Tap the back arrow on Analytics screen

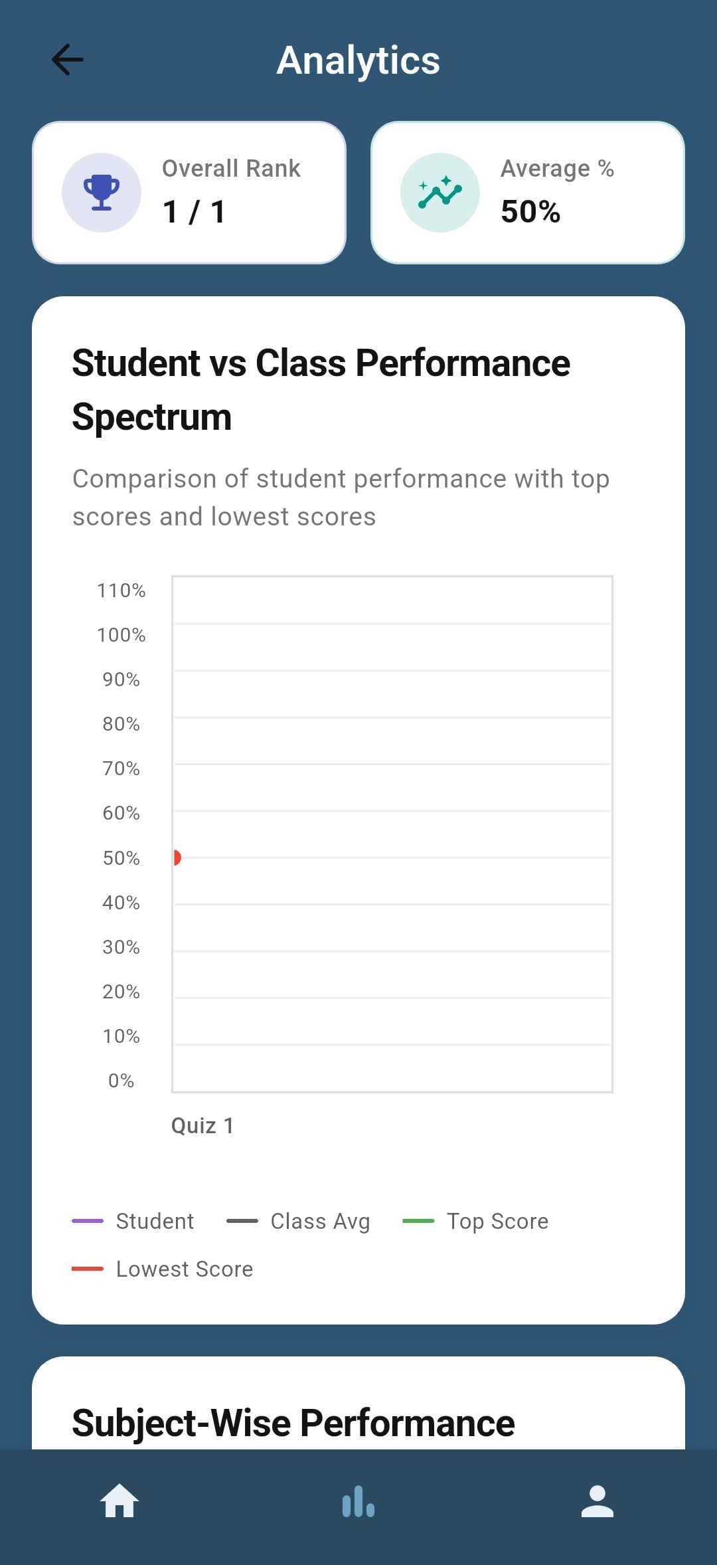point(67,59)
